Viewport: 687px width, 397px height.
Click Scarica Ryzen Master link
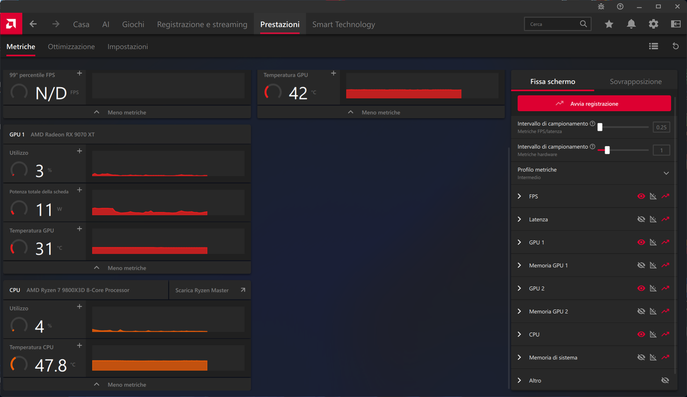(210, 290)
